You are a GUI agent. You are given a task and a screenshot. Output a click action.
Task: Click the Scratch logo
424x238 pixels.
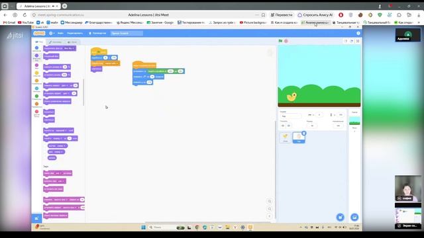(39, 33)
